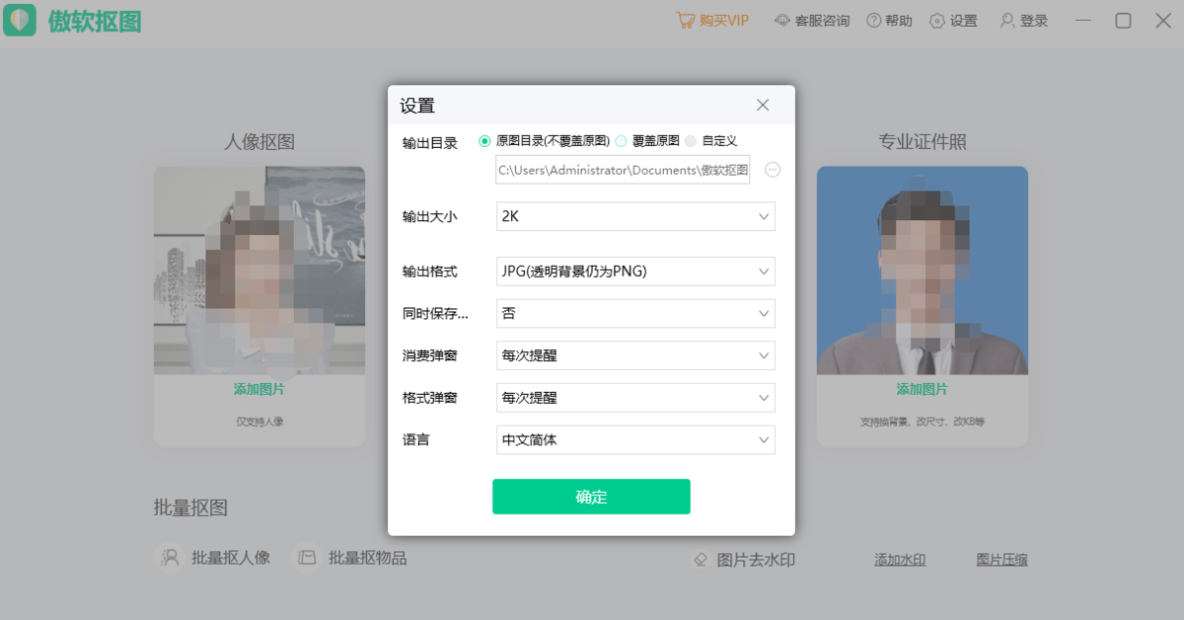Open the 输出大小 dropdown showing 2K
Image resolution: width=1184 pixels, height=620 pixels.
[x=635, y=216]
